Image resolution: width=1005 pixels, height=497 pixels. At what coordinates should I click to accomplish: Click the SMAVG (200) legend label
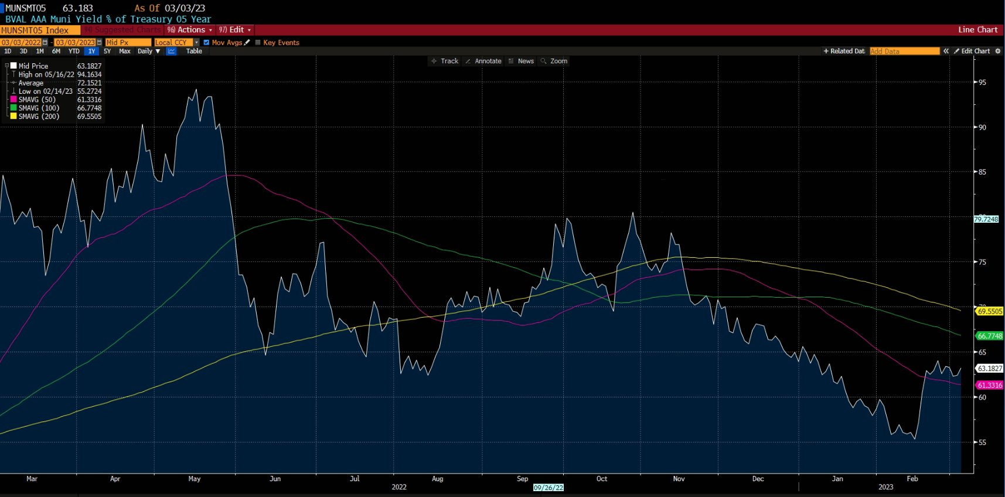coord(39,116)
